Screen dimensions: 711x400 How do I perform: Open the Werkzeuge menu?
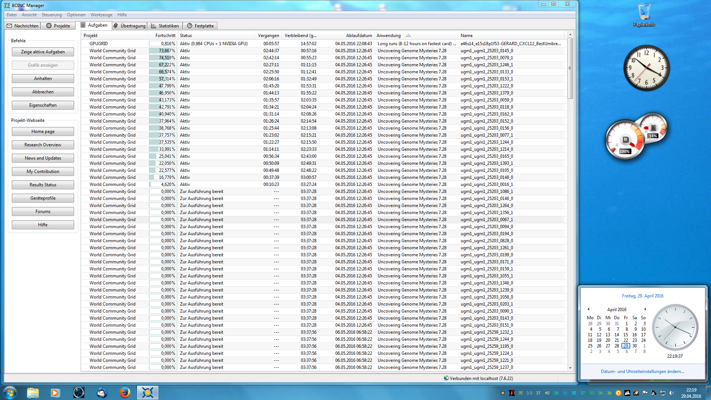101,15
